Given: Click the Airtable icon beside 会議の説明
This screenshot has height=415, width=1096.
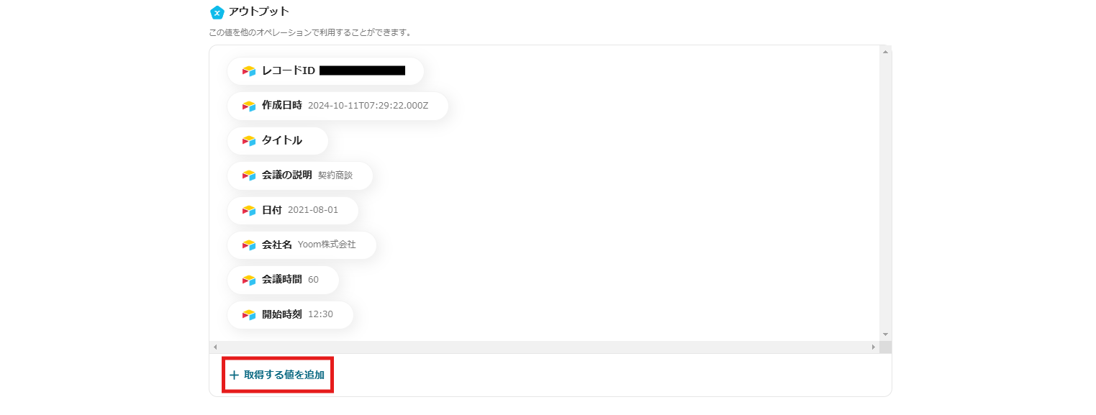Looking at the screenshot, I should (249, 175).
